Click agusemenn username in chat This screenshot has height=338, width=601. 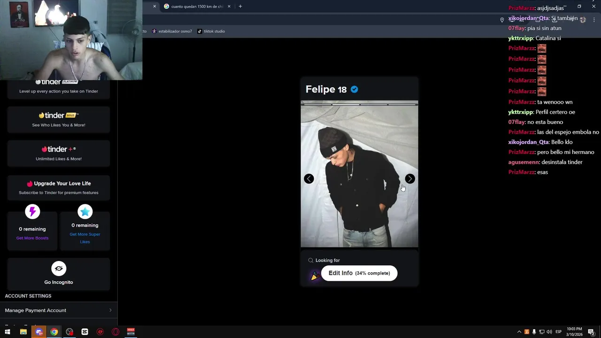click(x=524, y=162)
